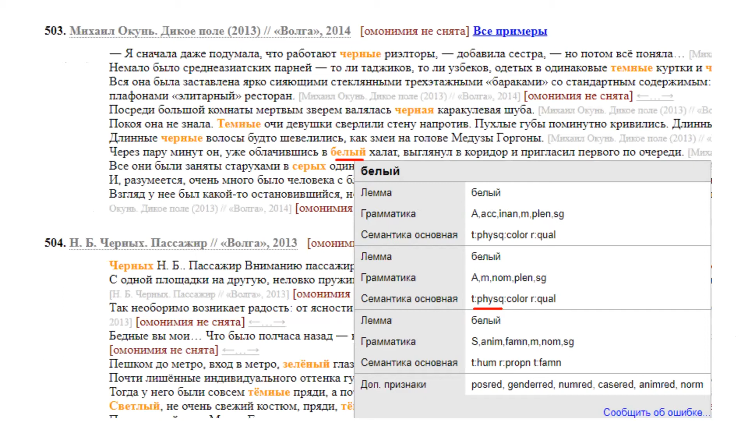748x421 pixels.
Task: Click highlighted word 'Светлый' at line start
Action: pyautogui.click(x=134, y=406)
